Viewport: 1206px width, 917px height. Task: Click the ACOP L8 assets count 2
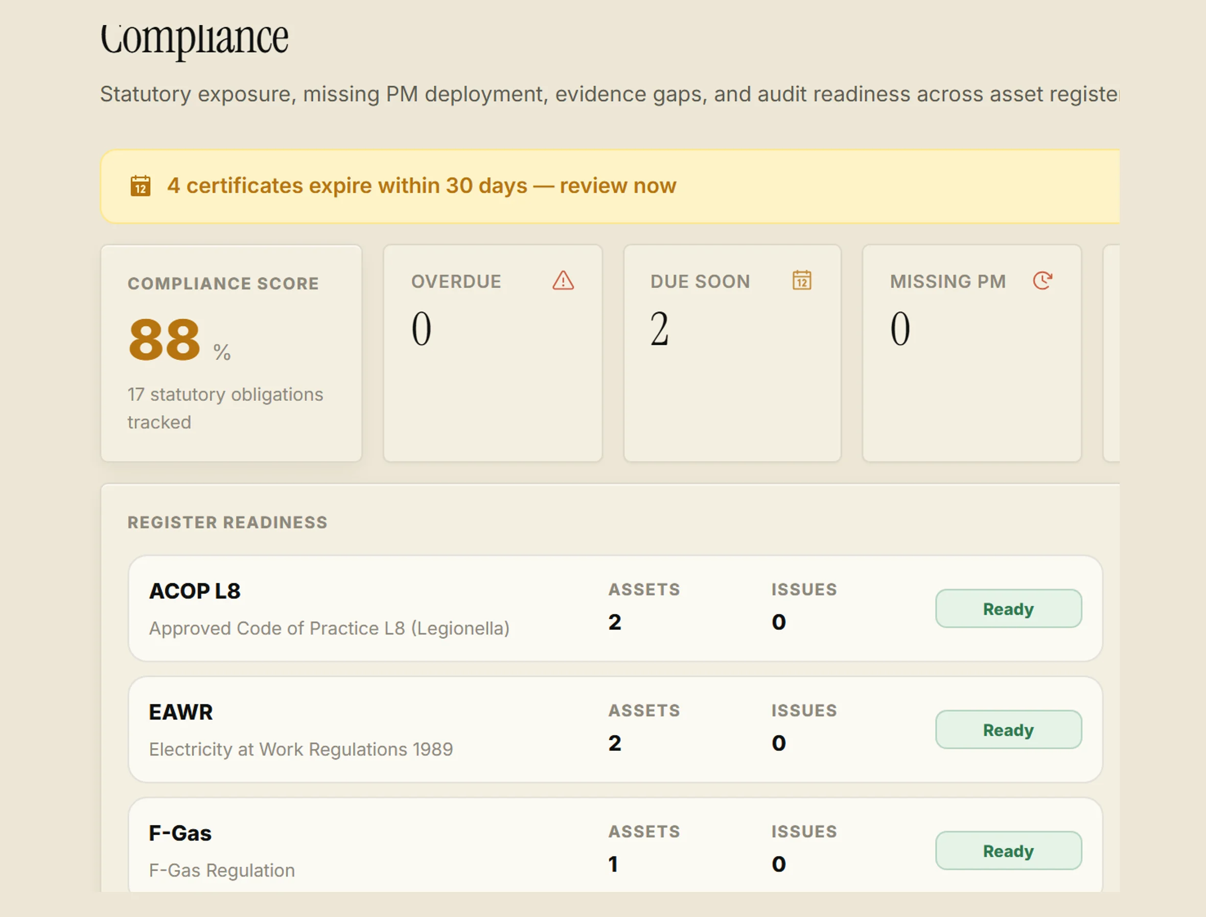(615, 622)
